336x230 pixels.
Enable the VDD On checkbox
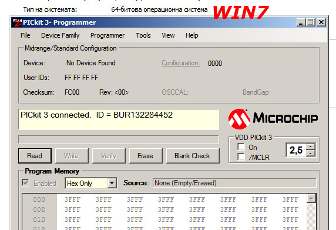click(241, 147)
